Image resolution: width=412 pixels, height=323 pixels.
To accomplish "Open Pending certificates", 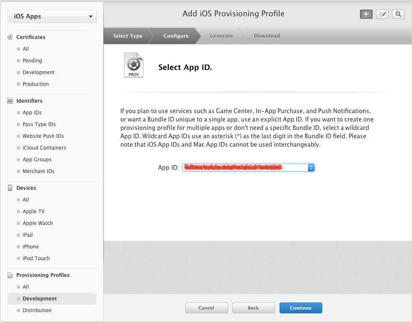I will [32, 61].
